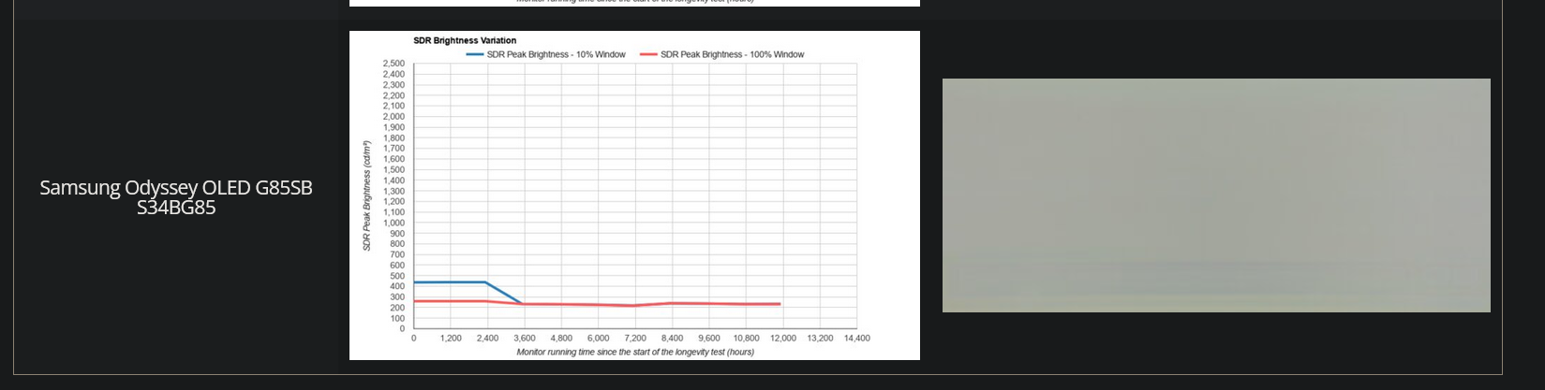Click the 12,000 hours x-axis label
This screenshot has width=1545, height=390.
coord(783,339)
